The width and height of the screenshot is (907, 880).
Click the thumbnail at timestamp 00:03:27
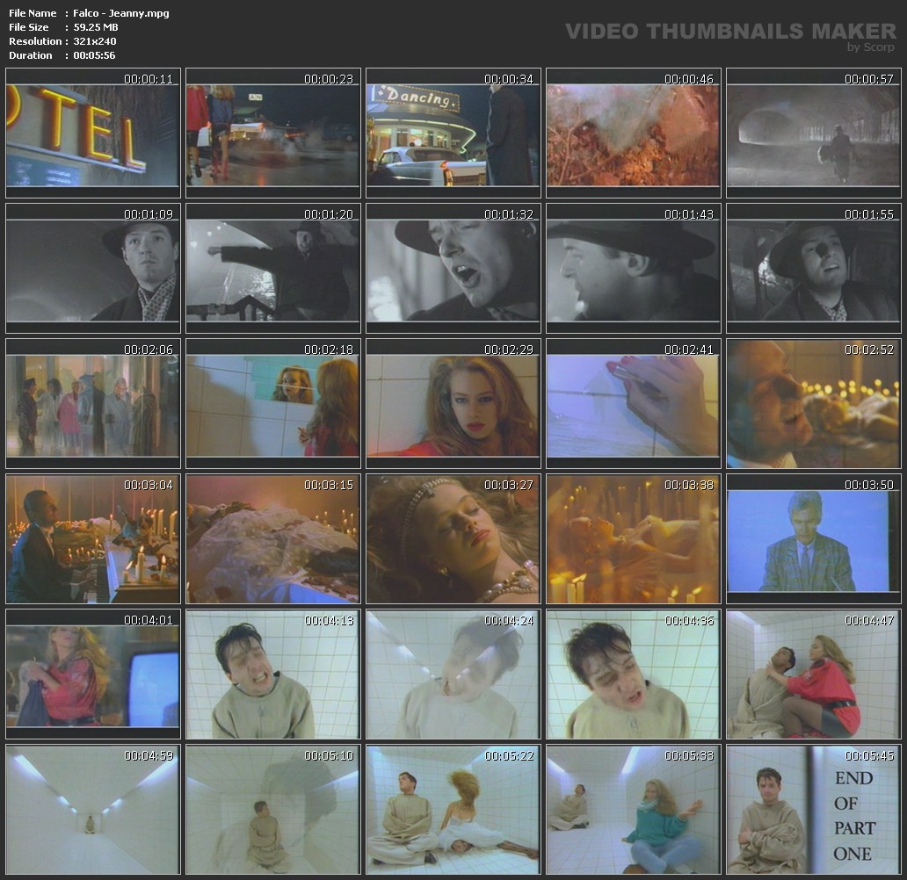click(453, 539)
